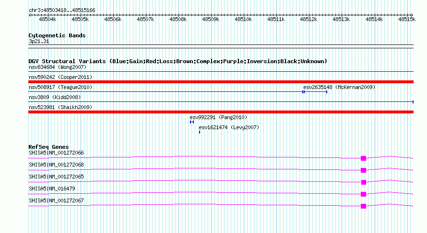This screenshot has height=233, width=427.
Task: Click the 48509k ruler tick label
Action: (x=211, y=19)
